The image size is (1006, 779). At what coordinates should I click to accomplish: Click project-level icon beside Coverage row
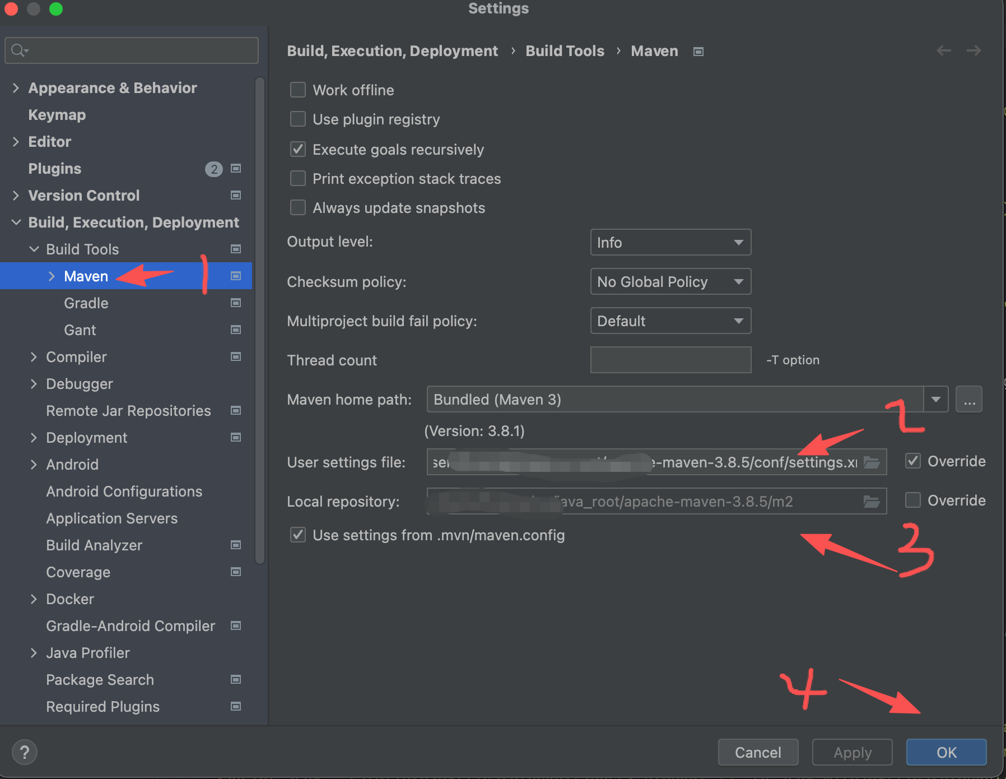click(236, 572)
